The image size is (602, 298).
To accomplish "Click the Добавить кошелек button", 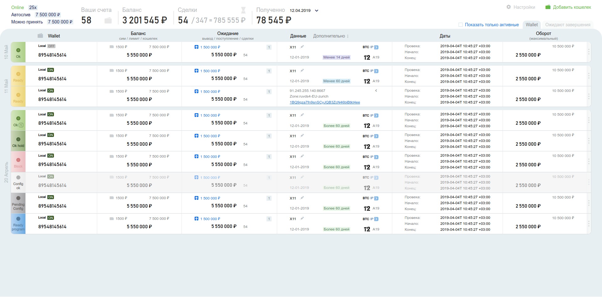I will [572, 7].
